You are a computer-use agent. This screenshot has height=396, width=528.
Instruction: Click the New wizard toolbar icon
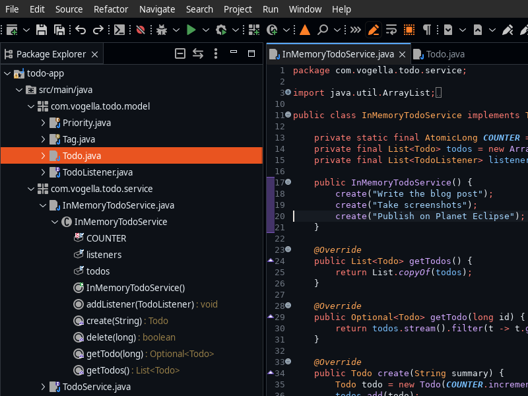(12, 30)
